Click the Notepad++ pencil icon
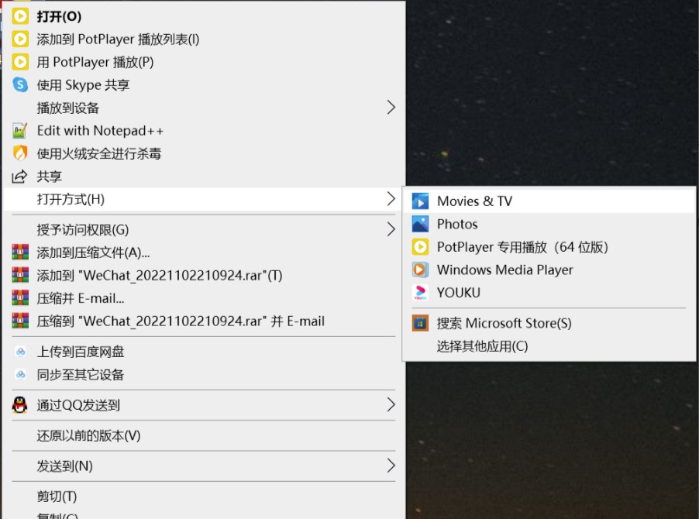The height and width of the screenshot is (519, 699). [x=19, y=130]
